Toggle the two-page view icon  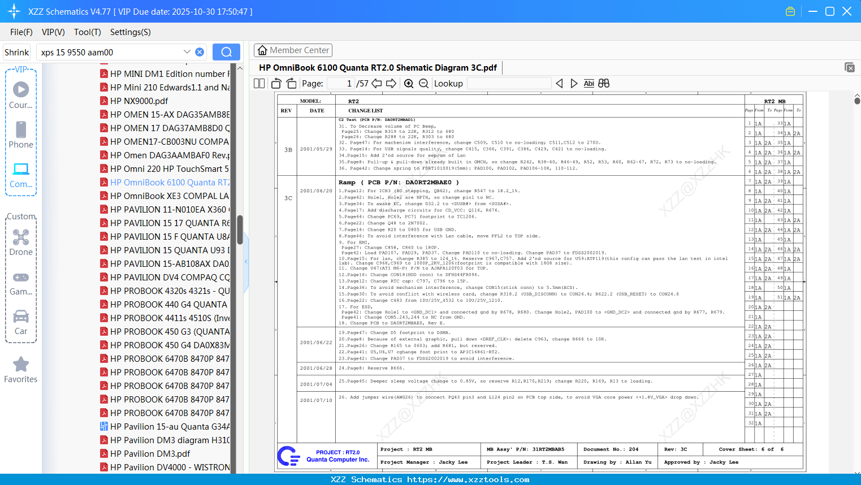coord(259,84)
